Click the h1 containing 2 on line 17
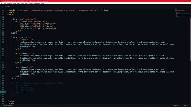 (44, 26)
